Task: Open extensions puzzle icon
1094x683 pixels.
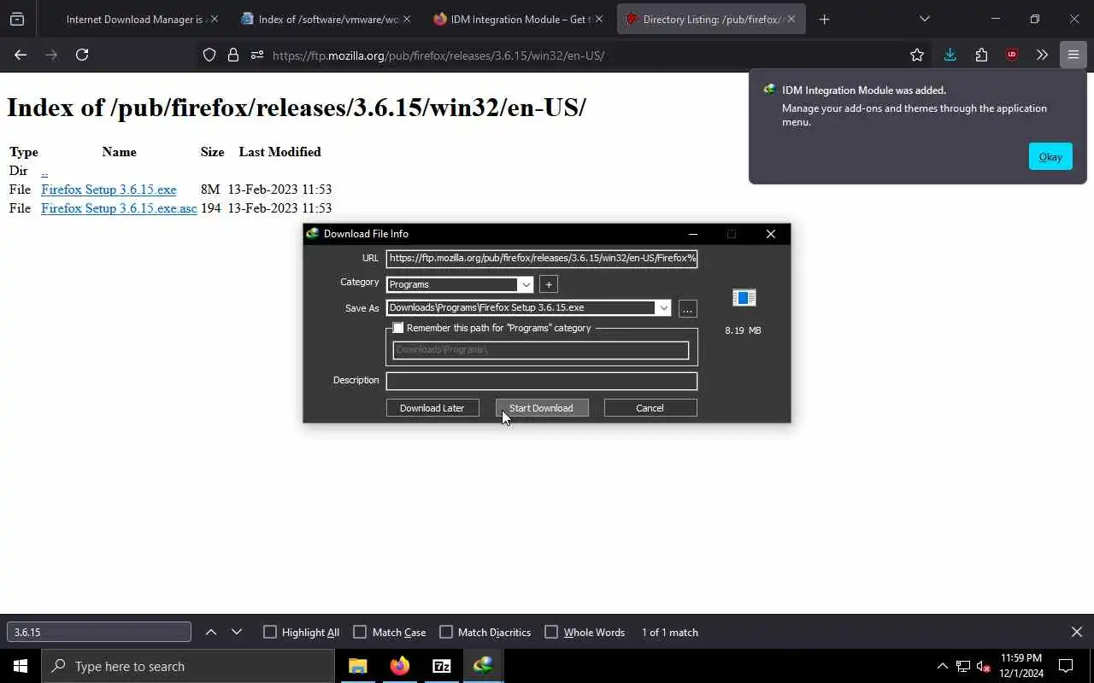Action: point(981,55)
